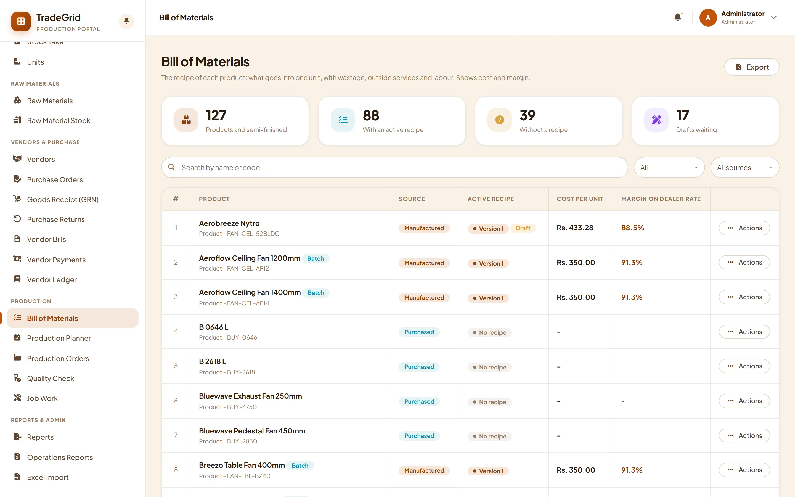Click the Draft badge on Aerobreeze Nytro
The height and width of the screenshot is (497, 795).
coord(523,228)
